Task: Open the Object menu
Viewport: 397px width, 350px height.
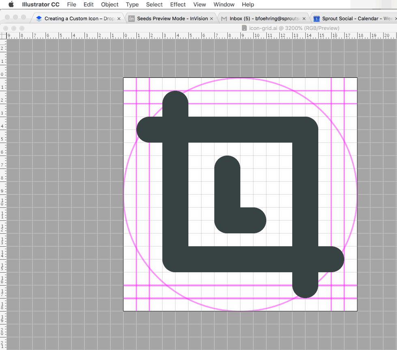Action: pos(110,4)
